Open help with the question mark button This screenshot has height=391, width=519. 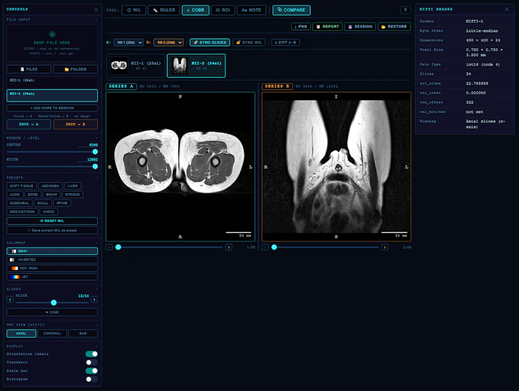[x=405, y=10]
